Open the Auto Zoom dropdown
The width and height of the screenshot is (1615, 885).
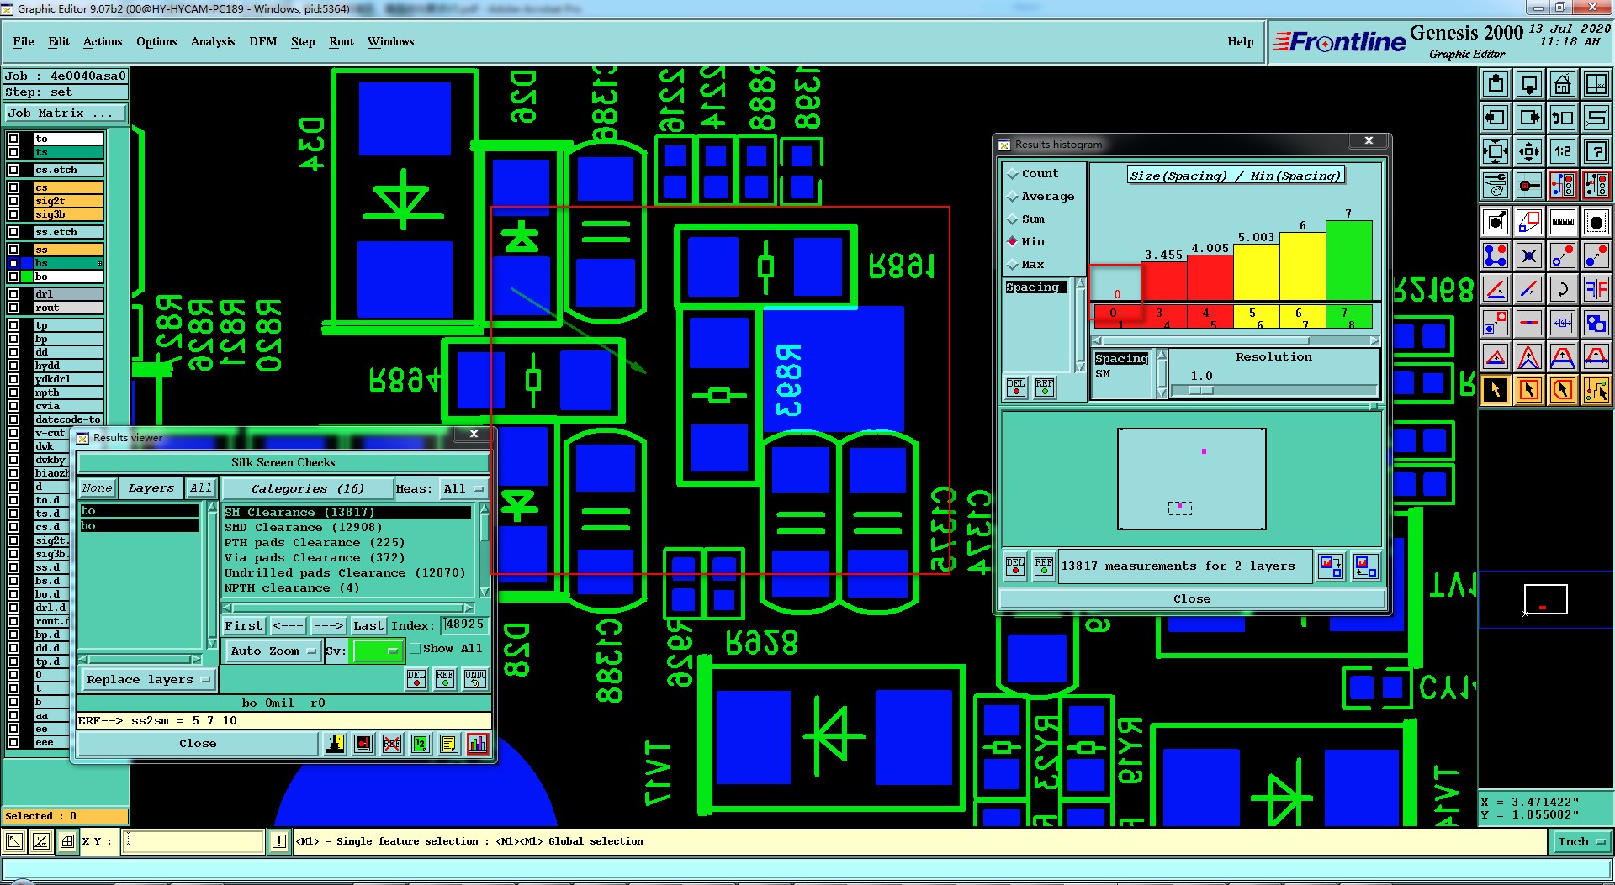(x=273, y=651)
